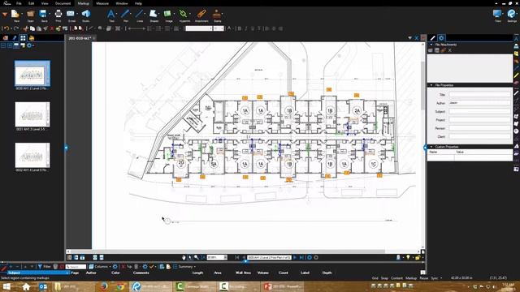
Task: Sort by the Author column header
Action: [91, 273]
